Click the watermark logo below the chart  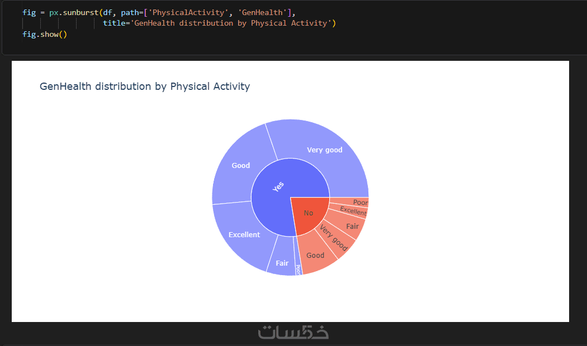[x=293, y=333]
